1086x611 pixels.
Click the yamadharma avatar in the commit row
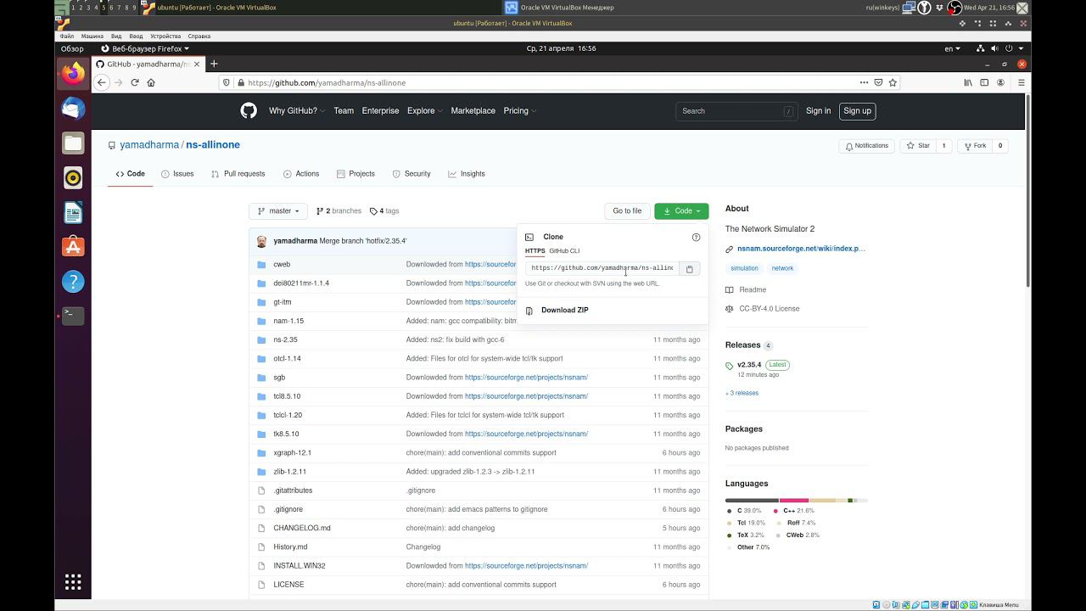(261, 241)
